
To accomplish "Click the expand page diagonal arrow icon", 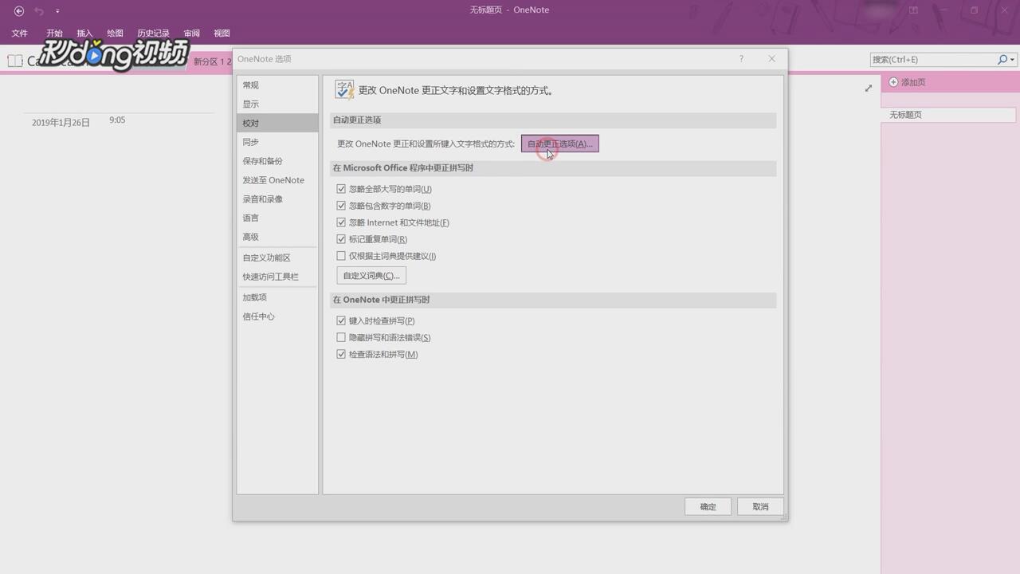I will (869, 88).
